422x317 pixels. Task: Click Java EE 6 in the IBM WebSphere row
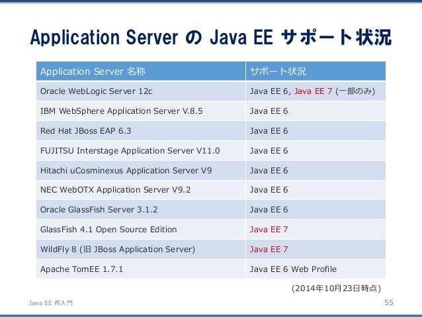[x=316, y=111]
